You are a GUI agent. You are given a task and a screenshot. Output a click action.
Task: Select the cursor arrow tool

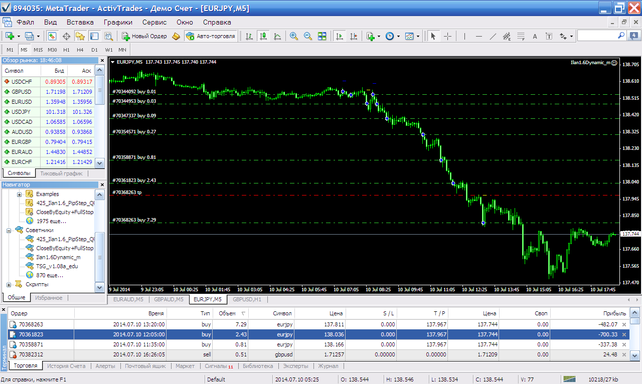(433, 36)
